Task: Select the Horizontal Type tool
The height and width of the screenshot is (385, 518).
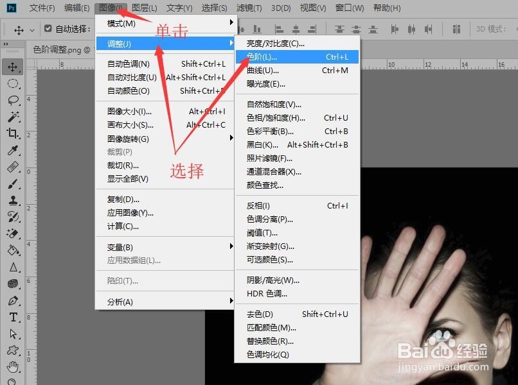Action: click(13, 317)
